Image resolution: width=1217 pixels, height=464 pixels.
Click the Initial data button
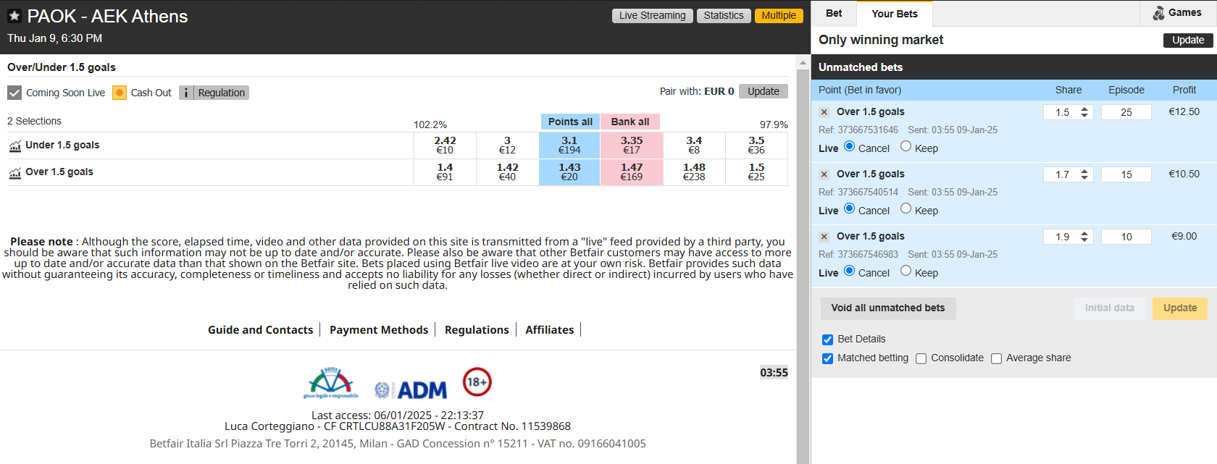[x=1110, y=308]
